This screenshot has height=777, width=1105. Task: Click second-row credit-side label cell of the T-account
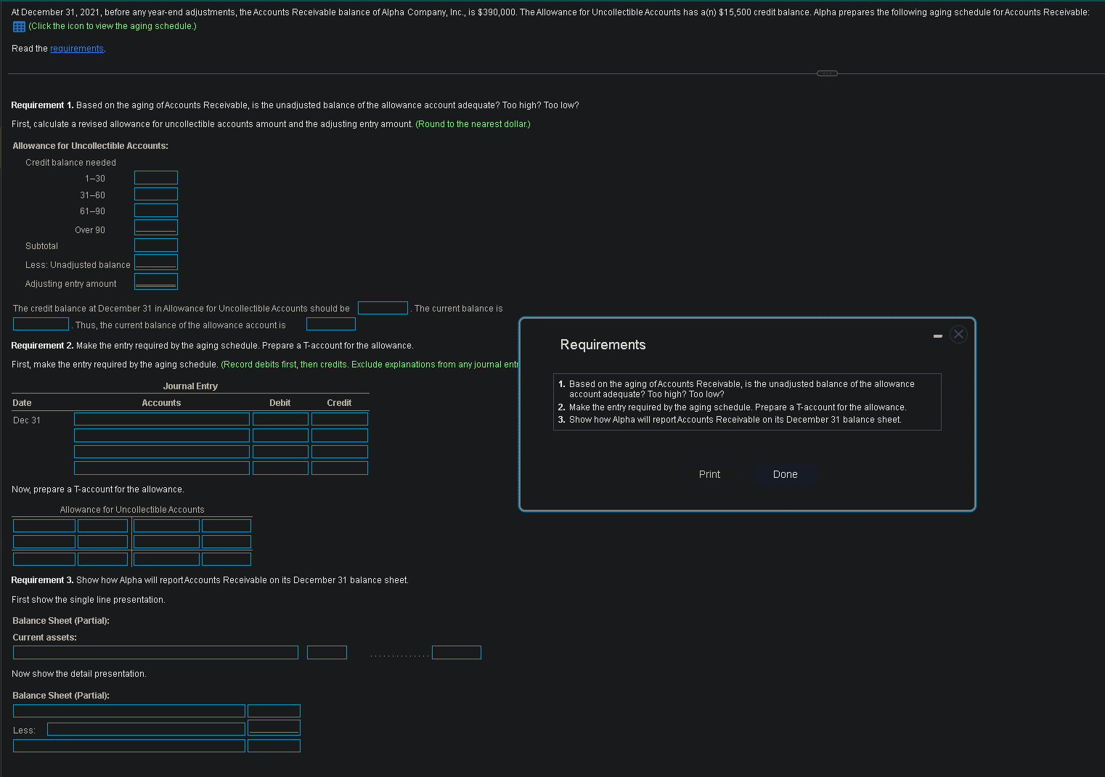click(166, 542)
